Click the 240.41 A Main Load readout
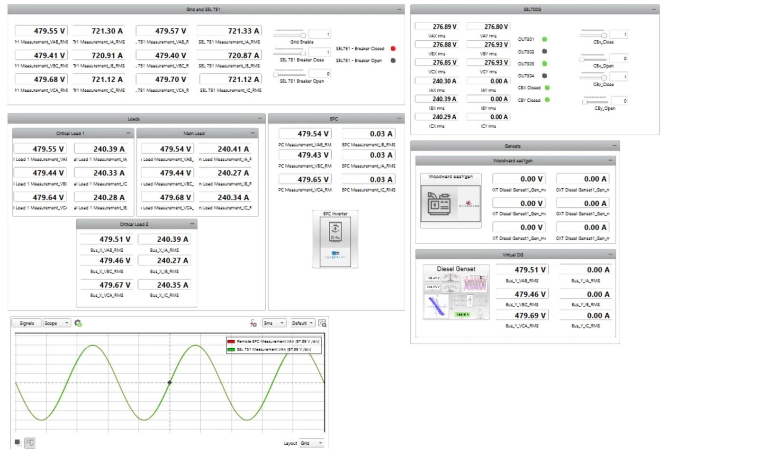Screen dimensions: 758x449 pos(226,149)
